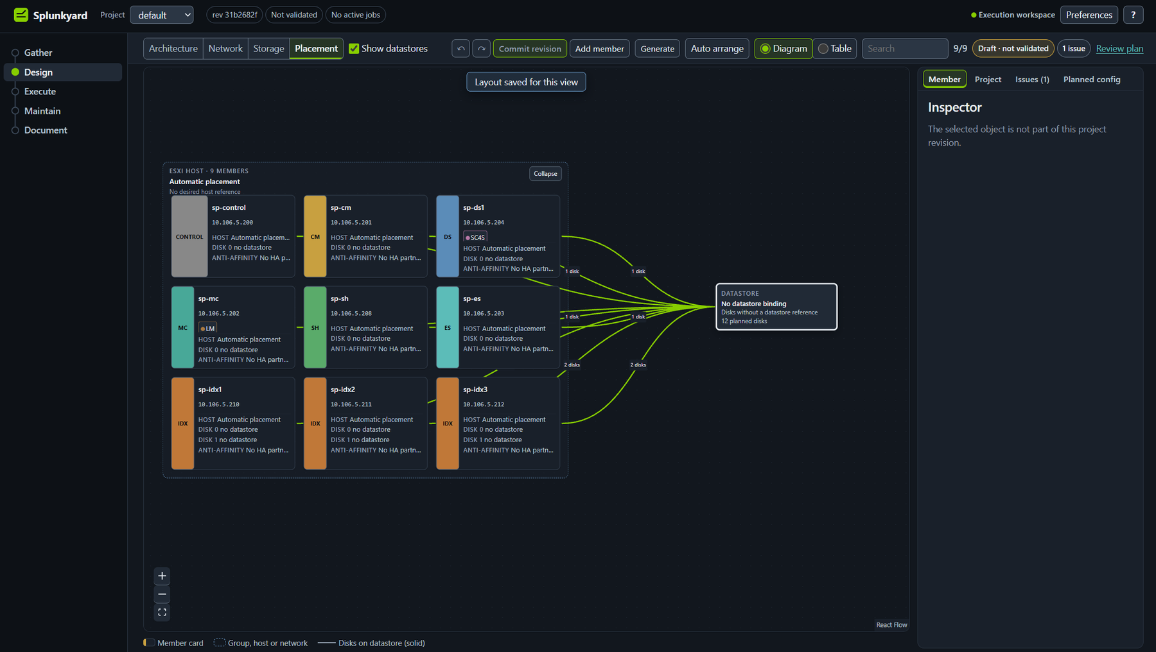Select the sp-cm member card name

point(340,208)
